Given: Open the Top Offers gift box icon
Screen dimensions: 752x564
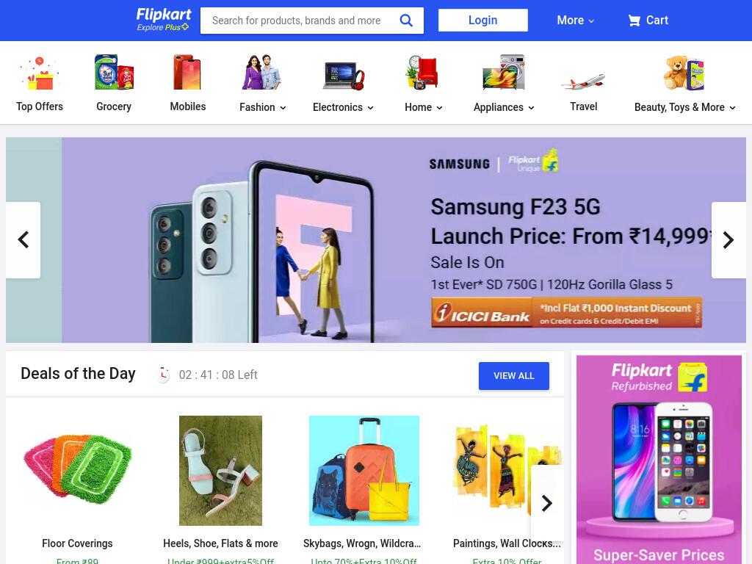Looking at the screenshot, I should click(40, 73).
